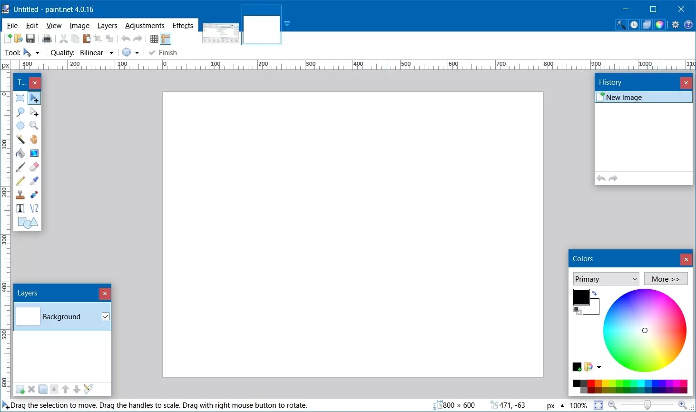The width and height of the screenshot is (696, 412).
Task: Select the Move Selection tool
Action: (x=34, y=112)
